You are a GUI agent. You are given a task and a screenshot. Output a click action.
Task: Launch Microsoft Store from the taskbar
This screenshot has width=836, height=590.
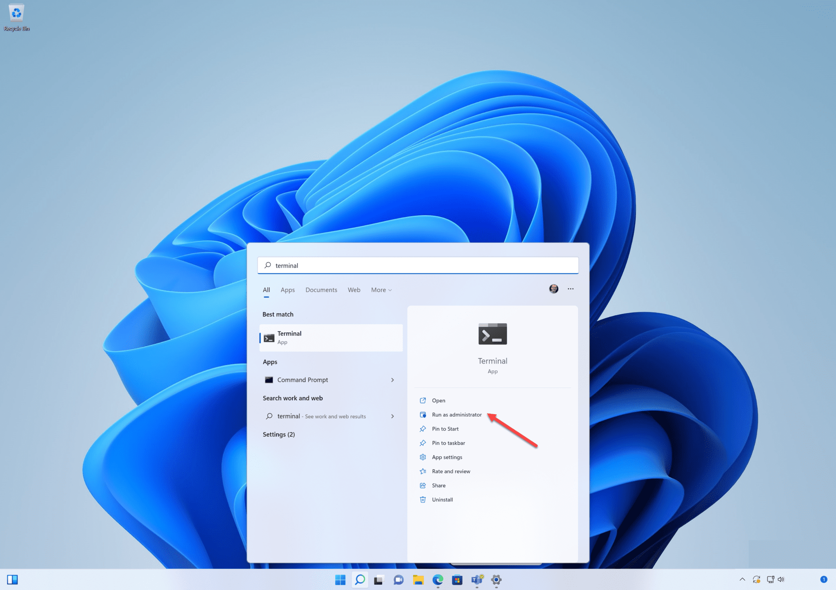(x=458, y=580)
